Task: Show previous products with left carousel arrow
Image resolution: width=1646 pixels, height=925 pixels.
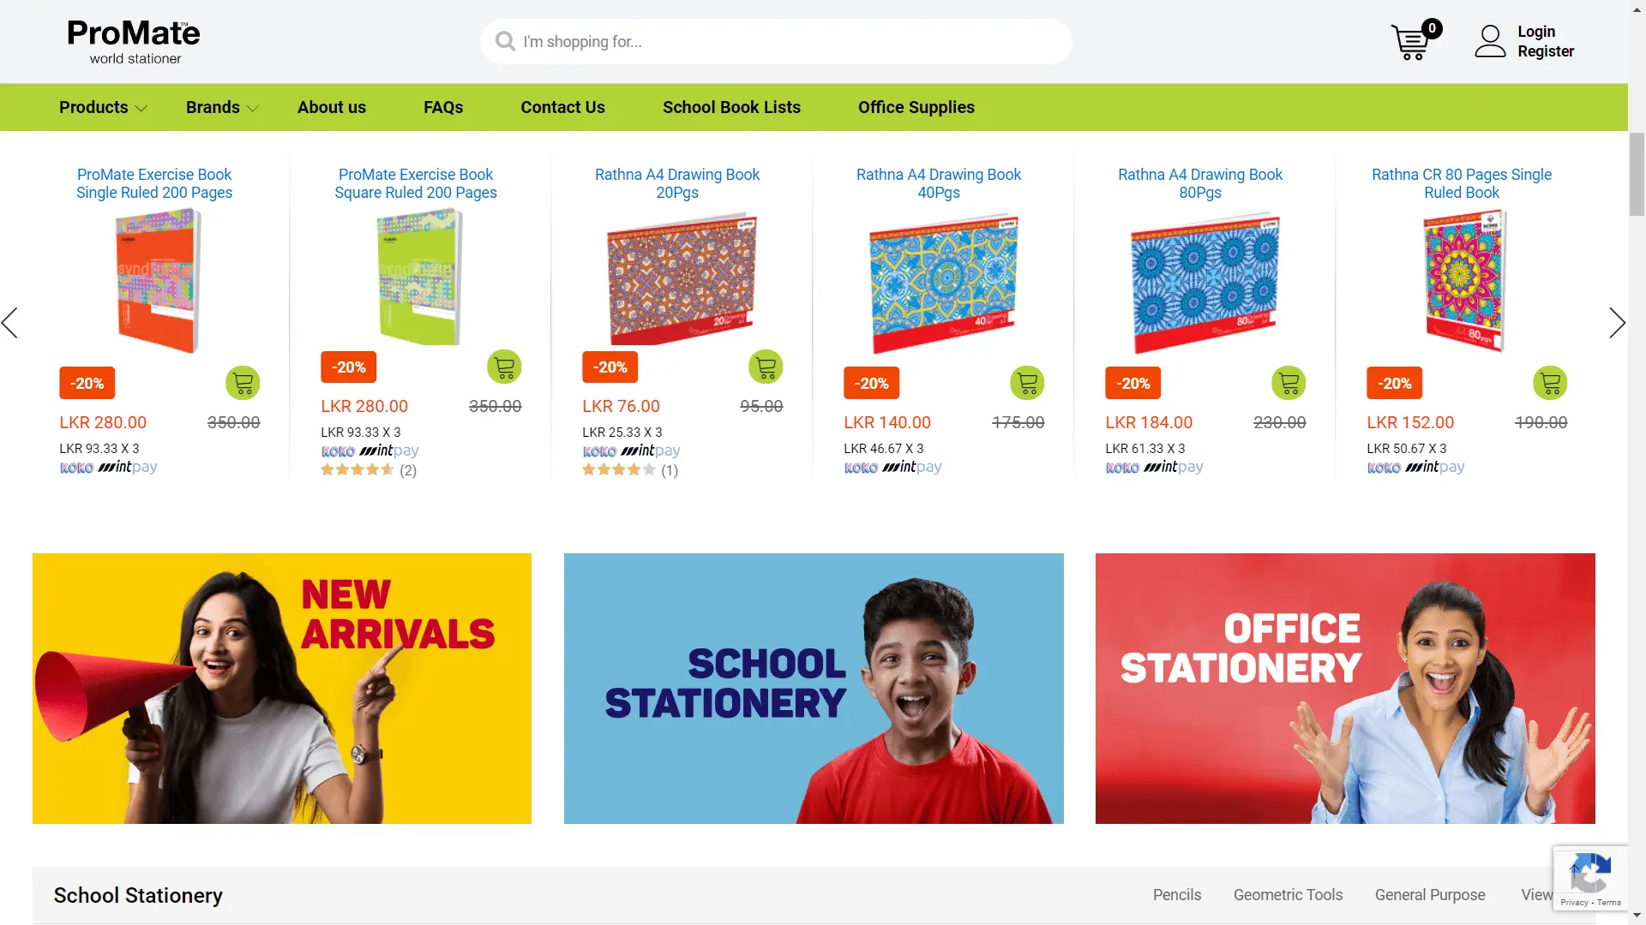Action: pyautogui.click(x=10, y=323)
